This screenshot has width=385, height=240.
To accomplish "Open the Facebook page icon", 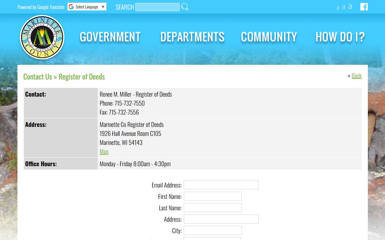I will pyautogui.click(x=364, y=7).
